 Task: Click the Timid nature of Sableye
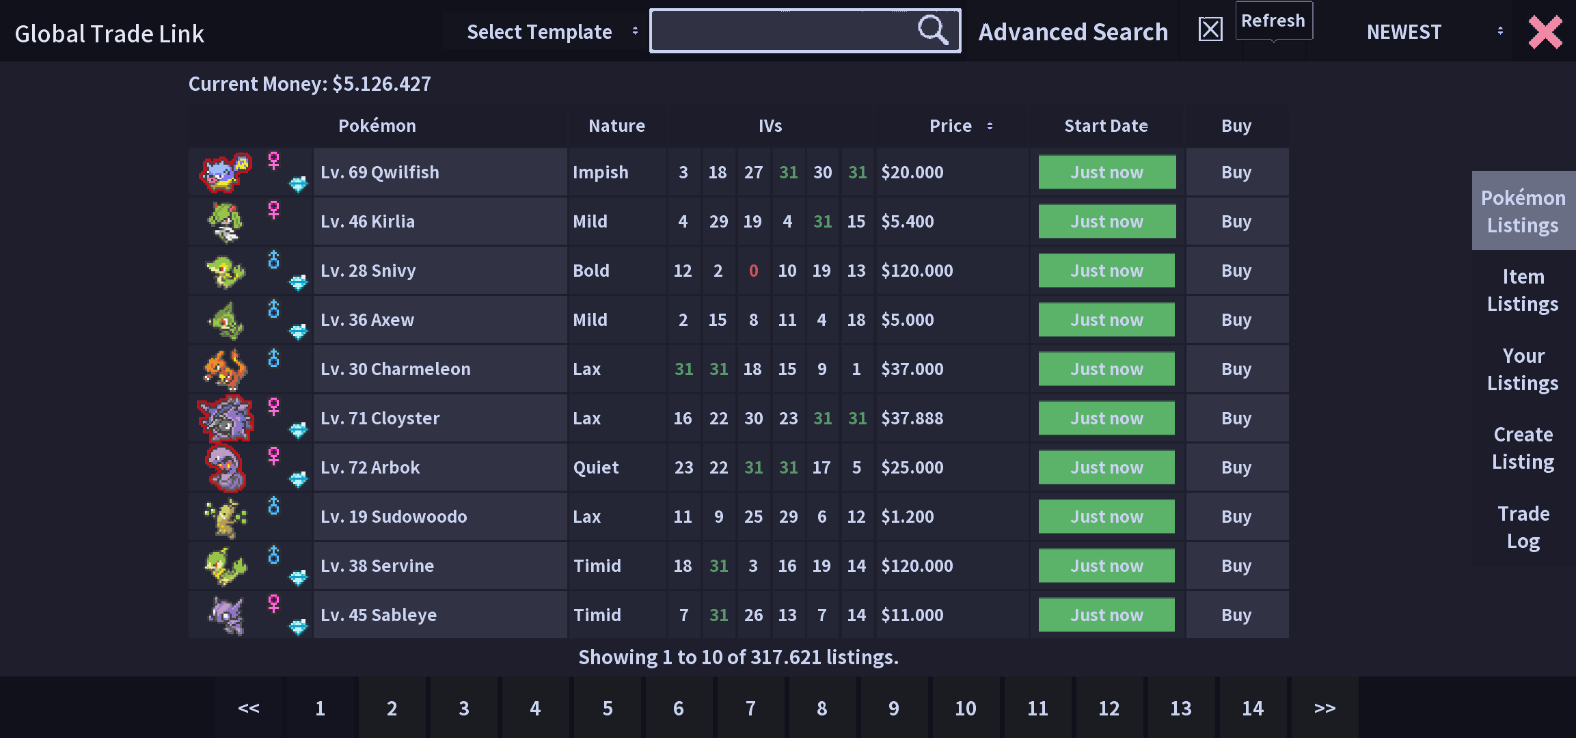597,615
